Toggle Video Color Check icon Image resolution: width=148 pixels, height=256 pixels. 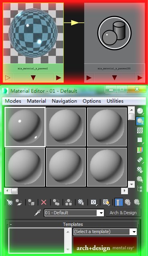(140, 150)
